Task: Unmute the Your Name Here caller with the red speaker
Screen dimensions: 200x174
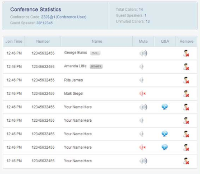Action: [143, 147]
